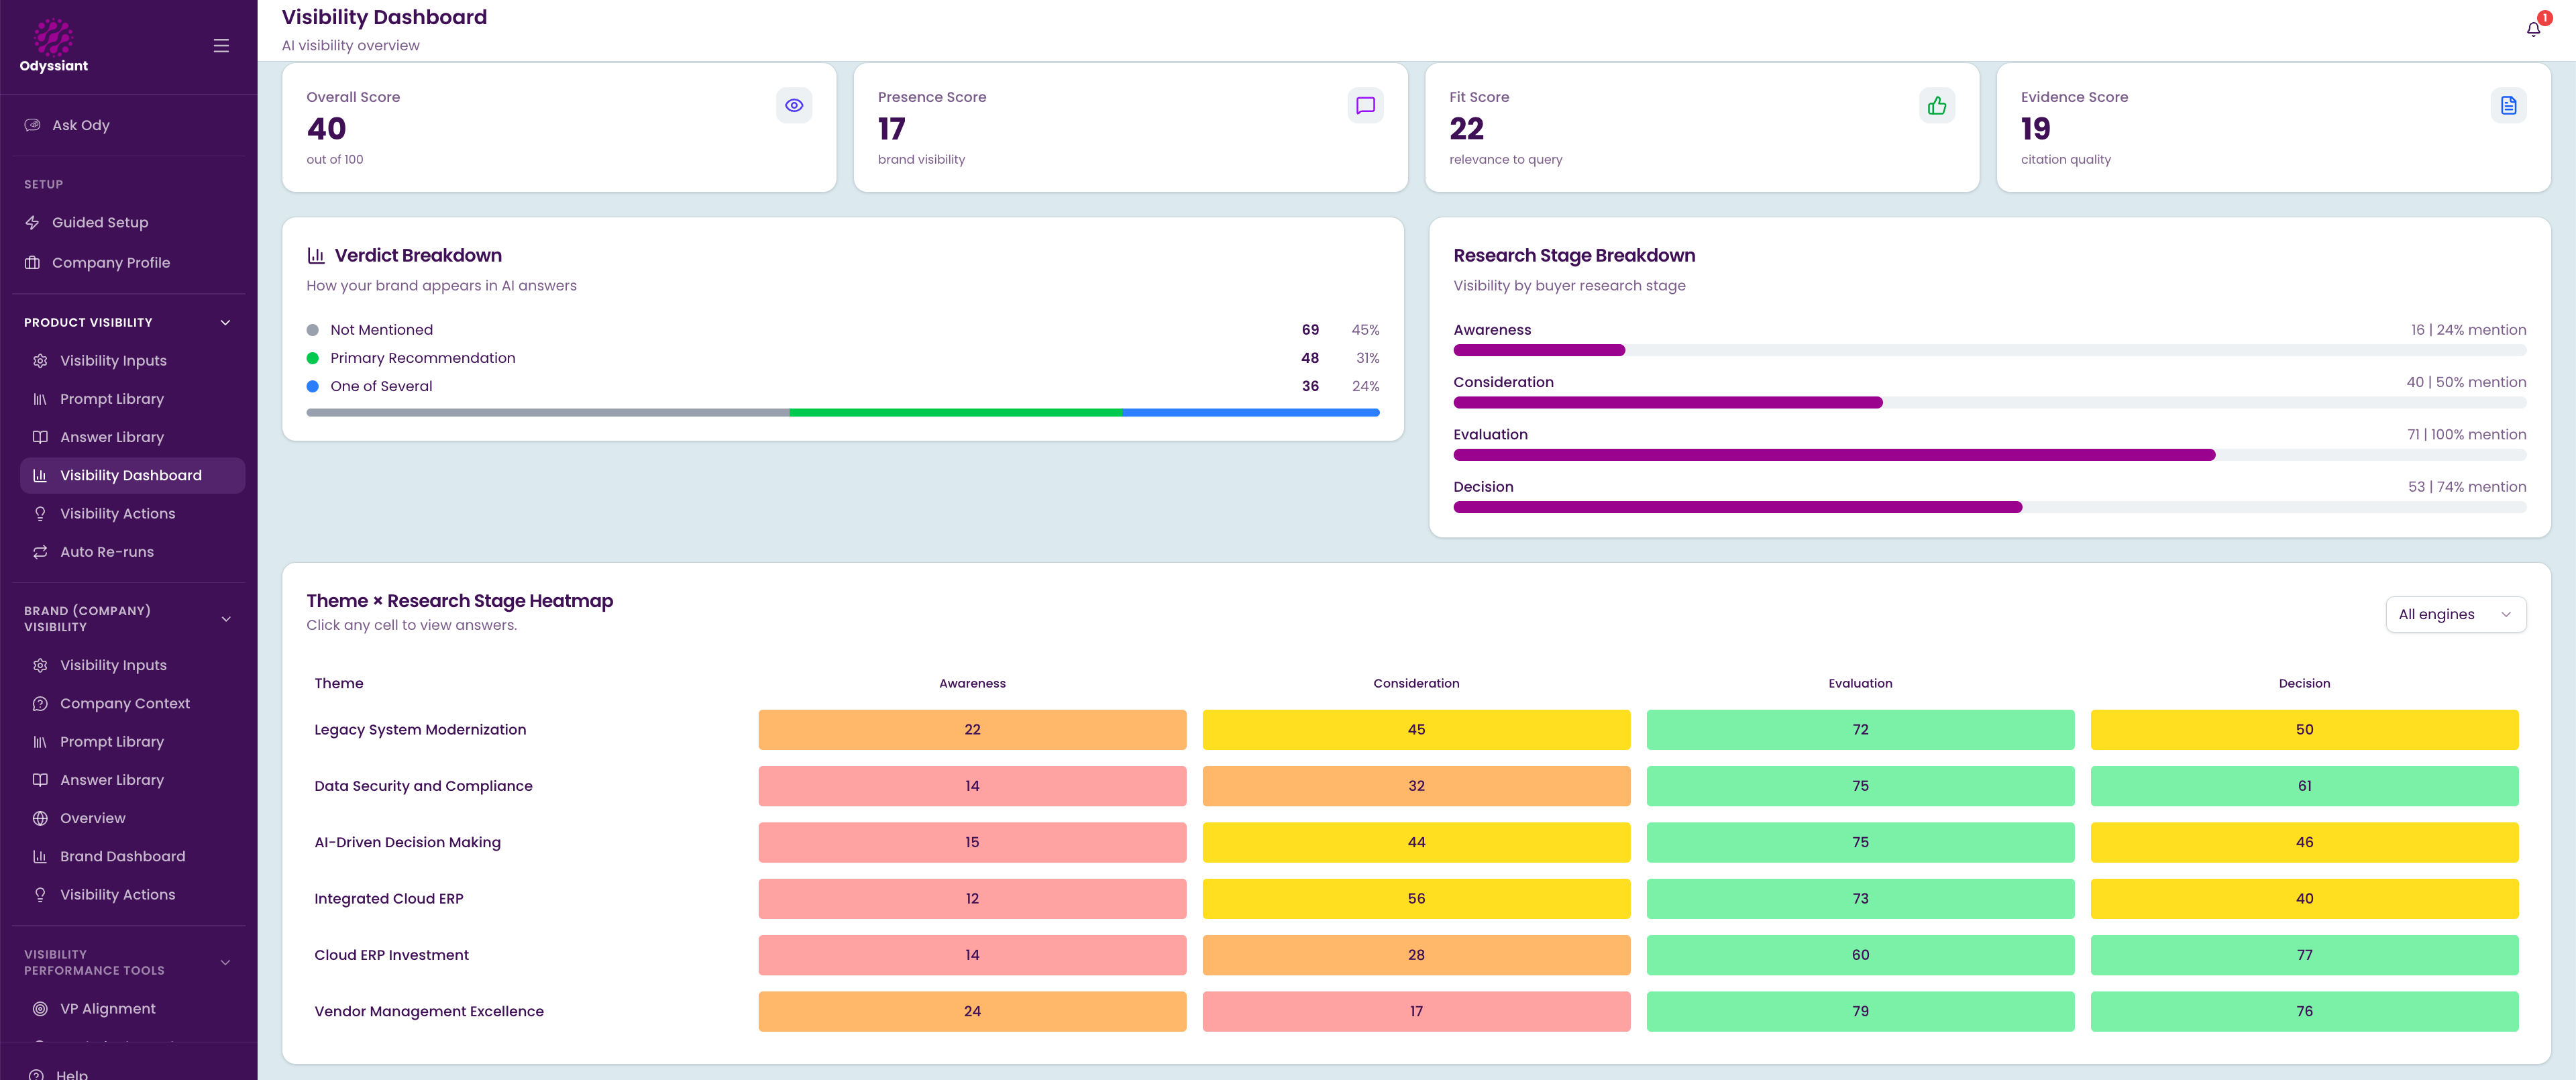Click the Evidence Score document icon

(x=2508, y=105)
